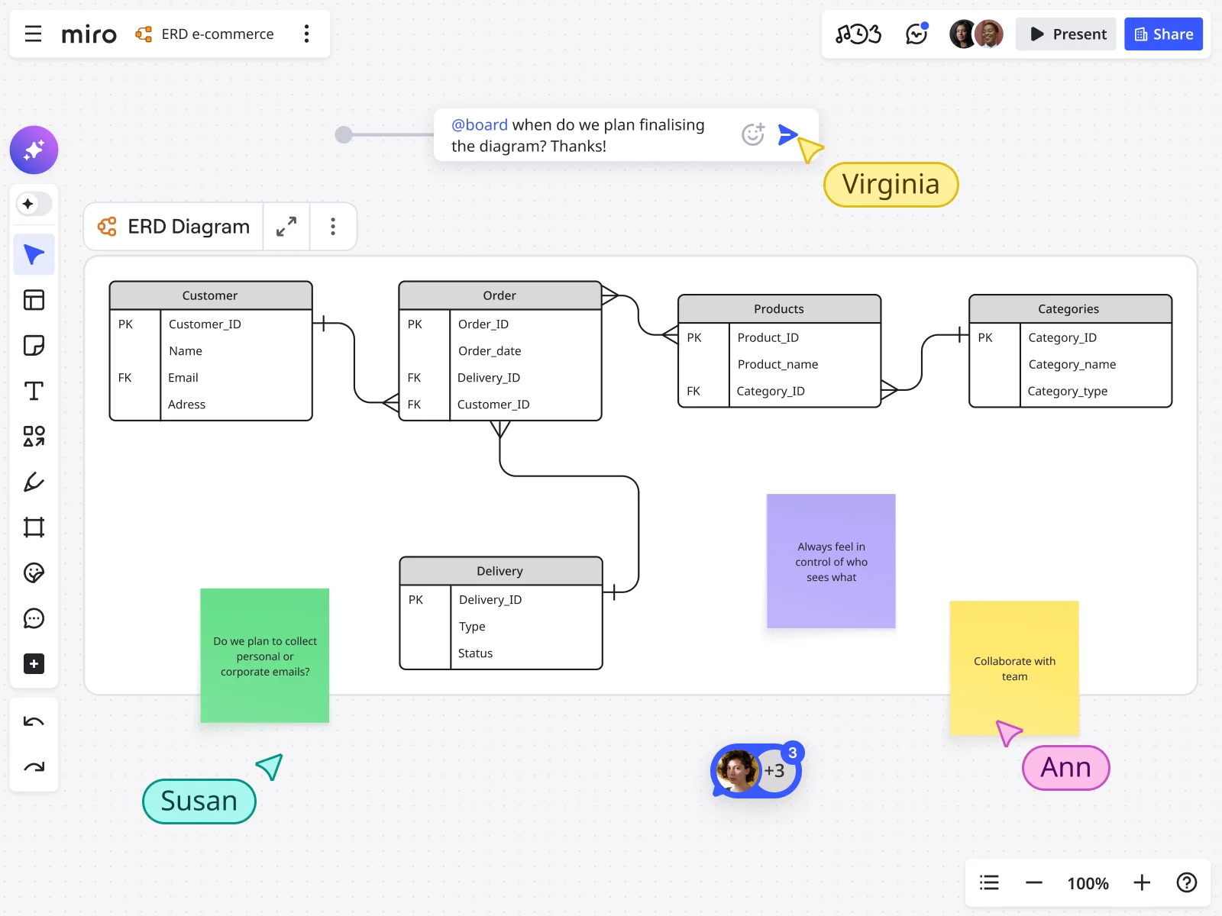This screenshot has width=1222, height=916.
Task: Open the sticker and emoji tool
Action: [x=34, y=572]
